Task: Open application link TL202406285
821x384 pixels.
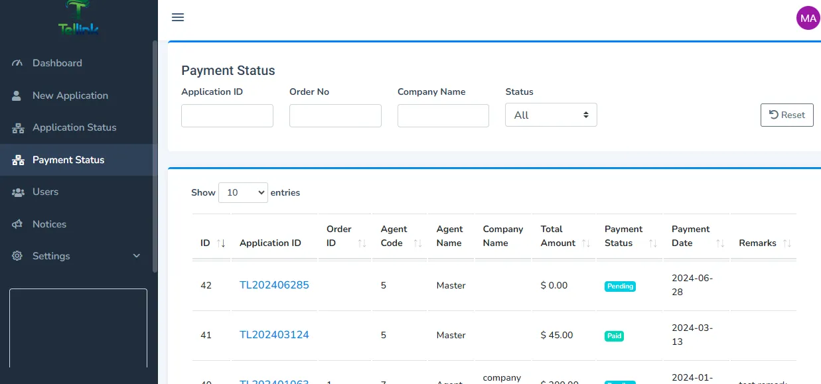Action: pyautogui.click(x=274, y=285)
